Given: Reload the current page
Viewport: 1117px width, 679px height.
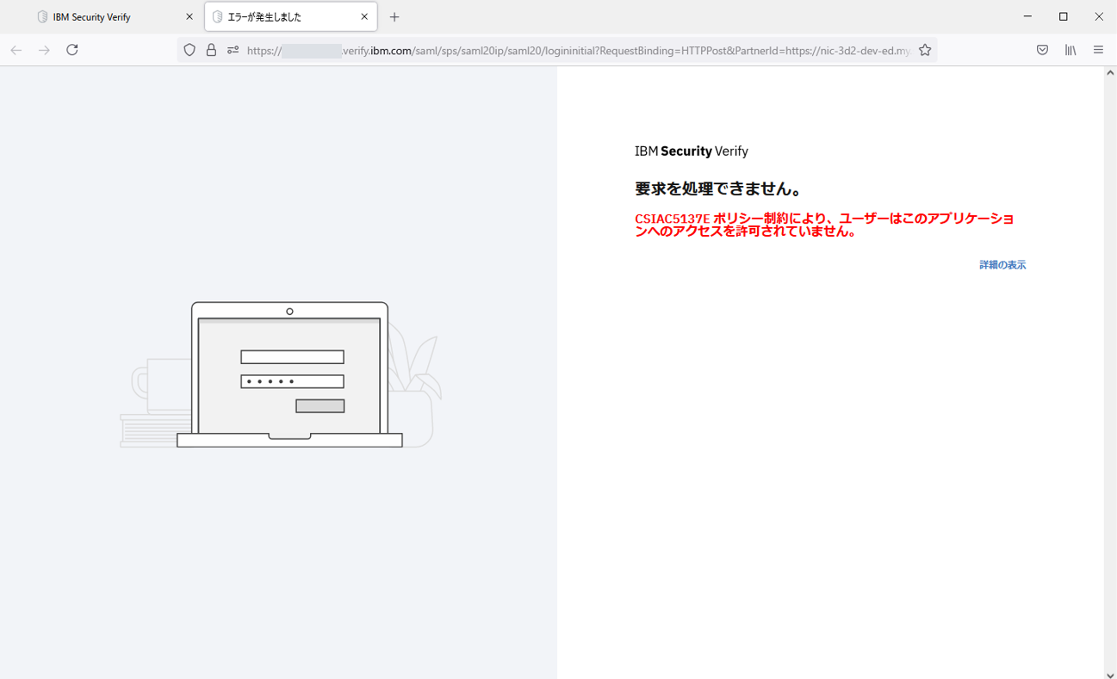Looking at the screenshot, I should pos(72,50).
